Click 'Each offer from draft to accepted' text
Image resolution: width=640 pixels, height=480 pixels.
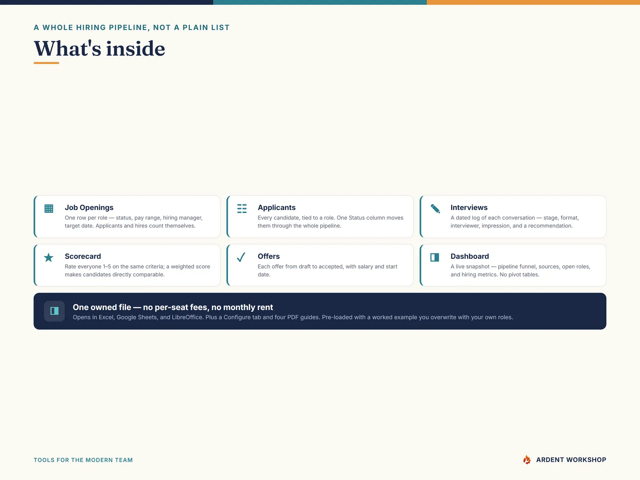pos(328,271)
